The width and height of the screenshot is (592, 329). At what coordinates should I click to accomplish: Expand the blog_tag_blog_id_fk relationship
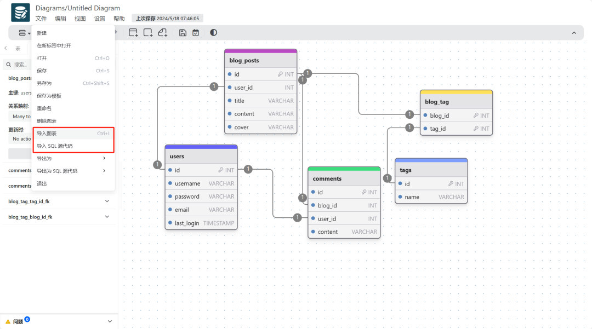pos(107,217)
